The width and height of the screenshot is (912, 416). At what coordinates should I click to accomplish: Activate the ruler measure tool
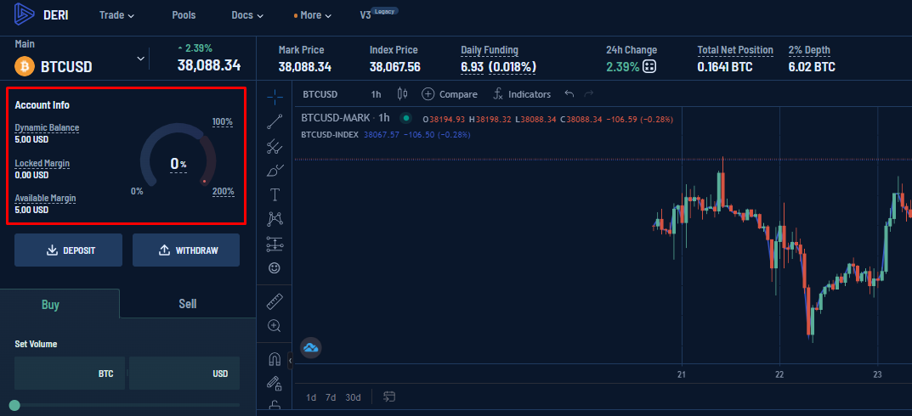(275, 301)
